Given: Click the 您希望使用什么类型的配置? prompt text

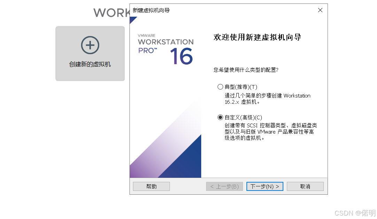Looking at the screenshot, I should (246, 70).
